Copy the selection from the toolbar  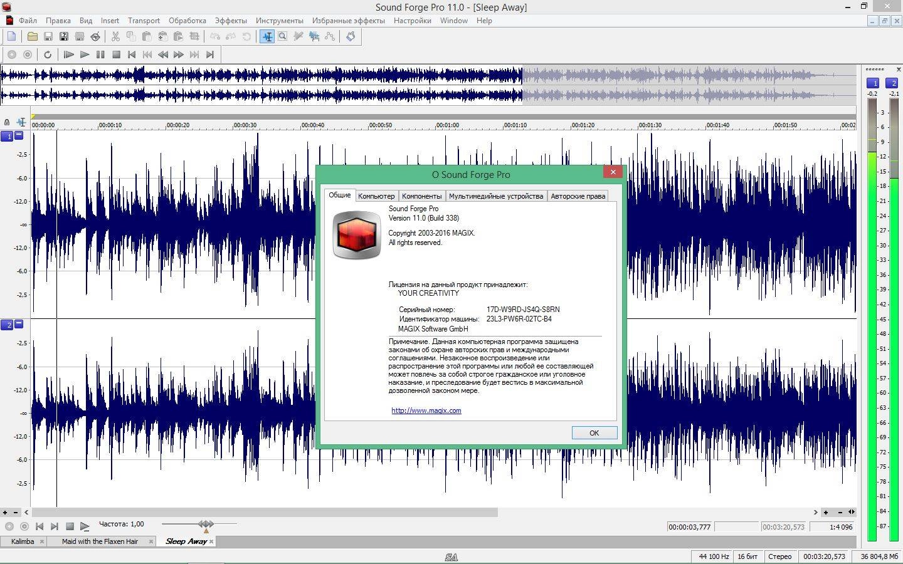[x=131, y=36]
